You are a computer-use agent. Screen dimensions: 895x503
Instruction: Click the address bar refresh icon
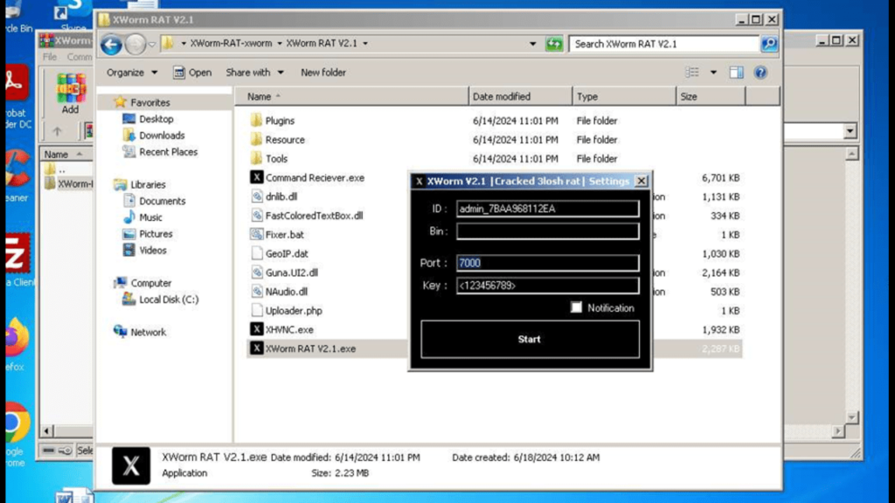(x=553, y=44)
